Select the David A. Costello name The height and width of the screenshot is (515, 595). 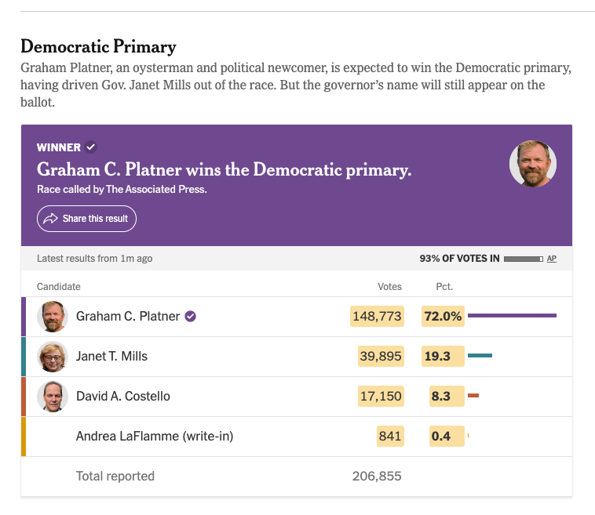123,396
